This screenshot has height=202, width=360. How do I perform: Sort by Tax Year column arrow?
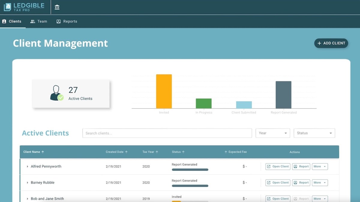[157, 152]
